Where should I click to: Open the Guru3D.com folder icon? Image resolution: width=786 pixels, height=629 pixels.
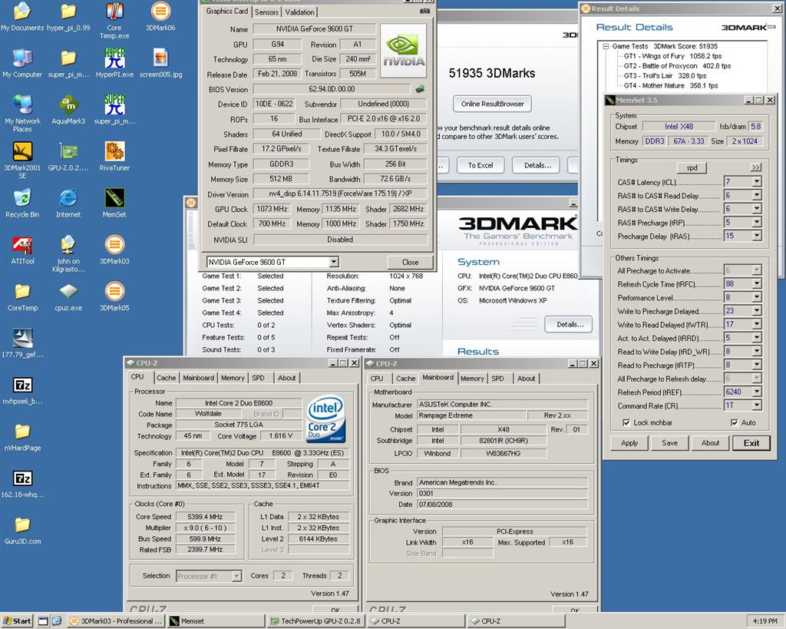point(22,530)
